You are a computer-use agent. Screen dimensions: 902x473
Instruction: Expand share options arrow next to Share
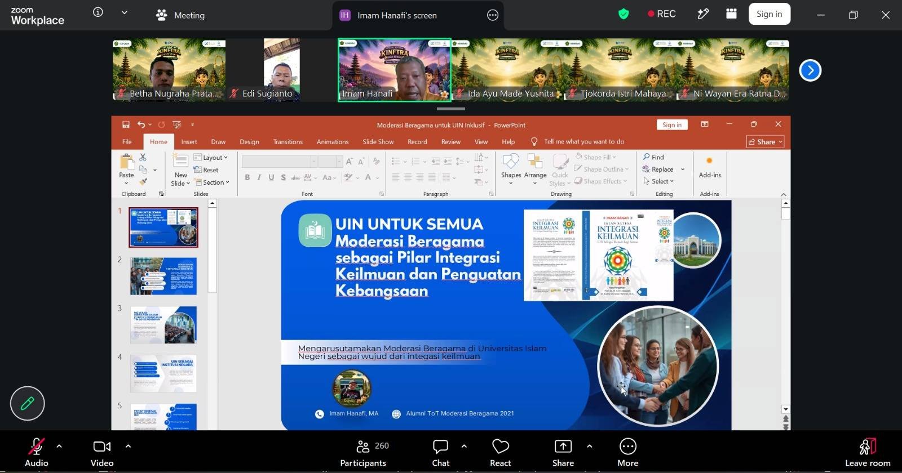pos(589,446)
